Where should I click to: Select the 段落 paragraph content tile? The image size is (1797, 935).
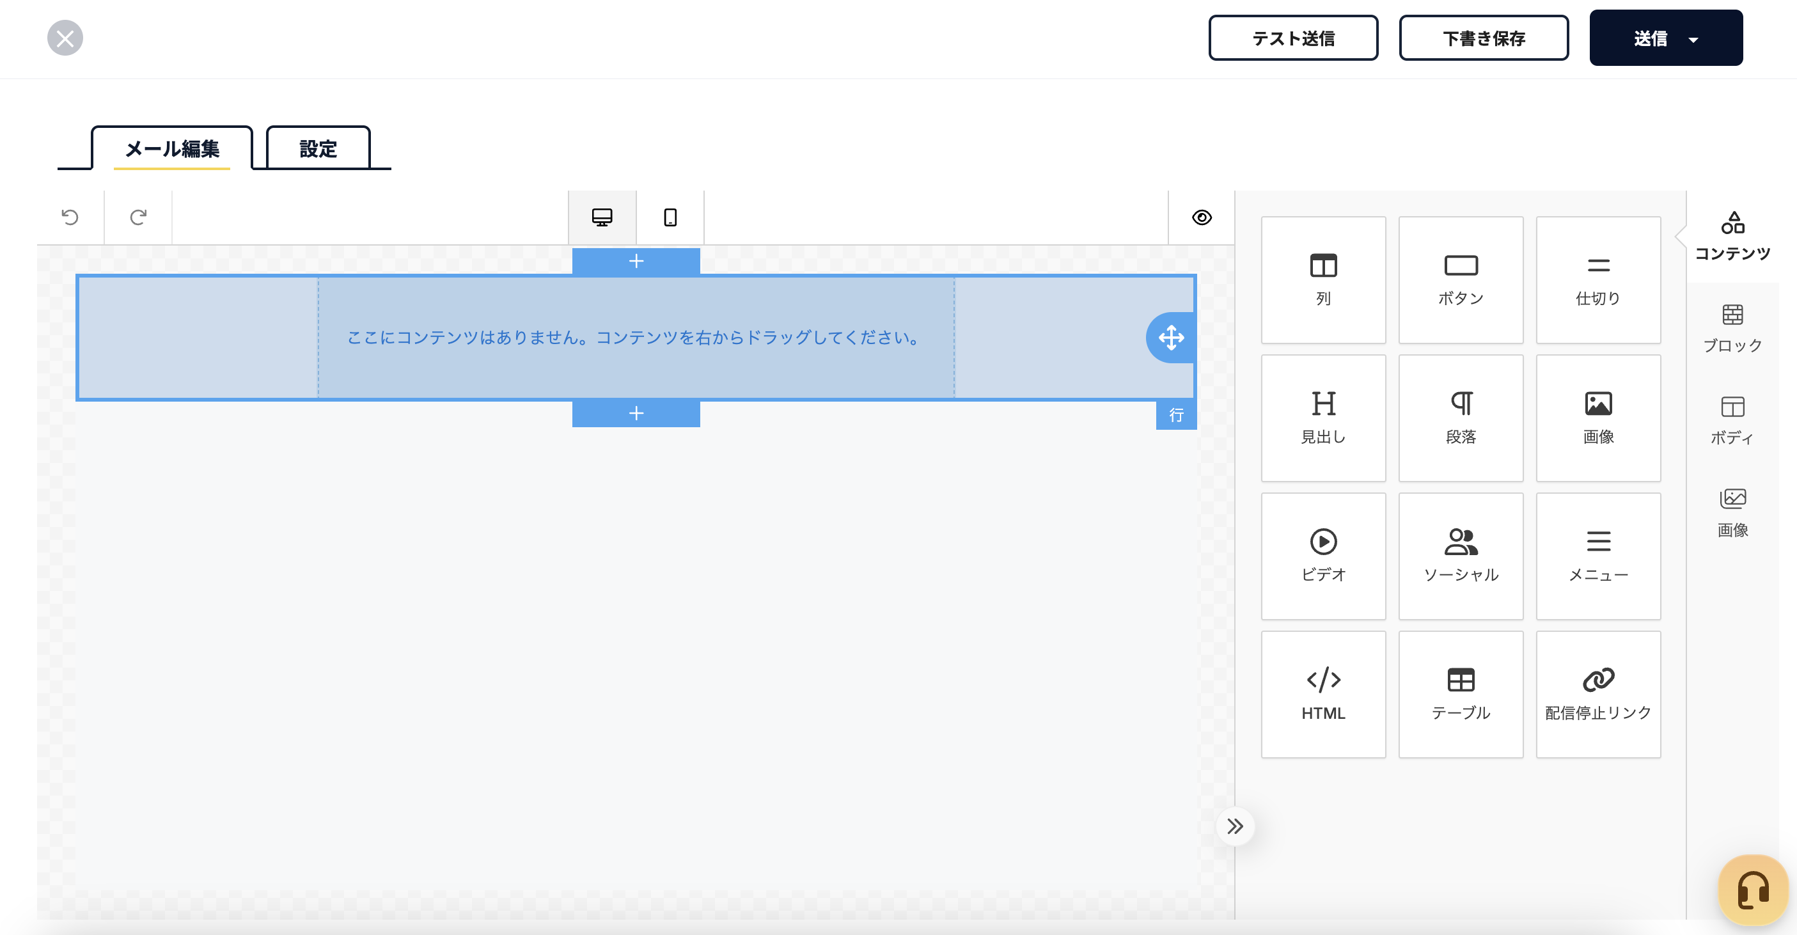[x=1461, y=418]
